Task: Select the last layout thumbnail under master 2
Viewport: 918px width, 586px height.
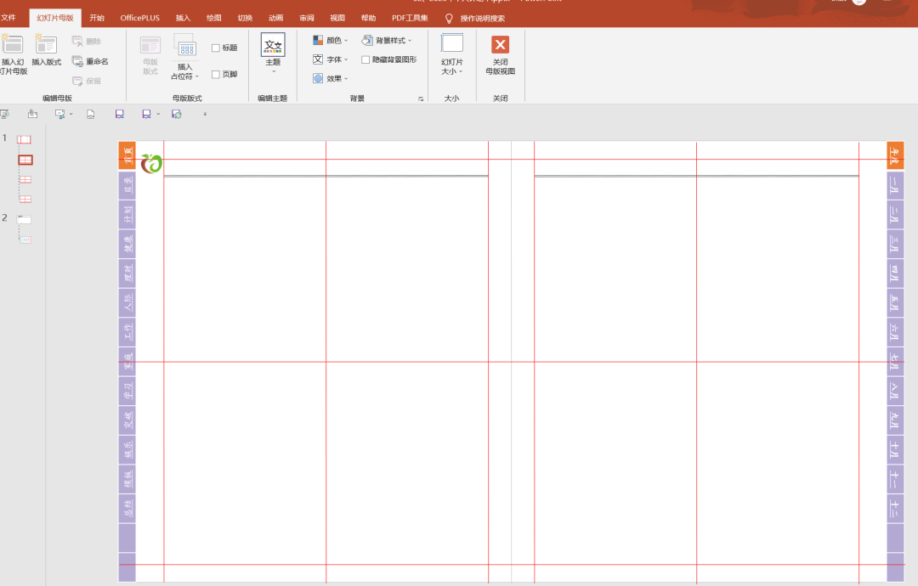Action: tap(25, 239)
